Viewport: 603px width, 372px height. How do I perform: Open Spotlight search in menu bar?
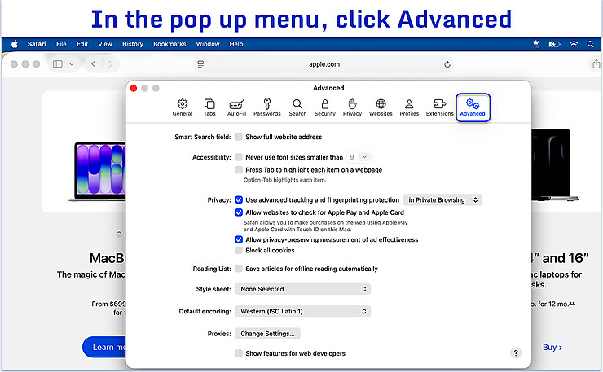[x=590, y=44]
